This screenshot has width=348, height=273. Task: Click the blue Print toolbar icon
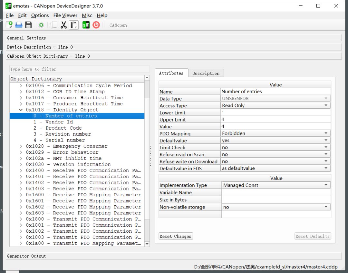[19, 25]
